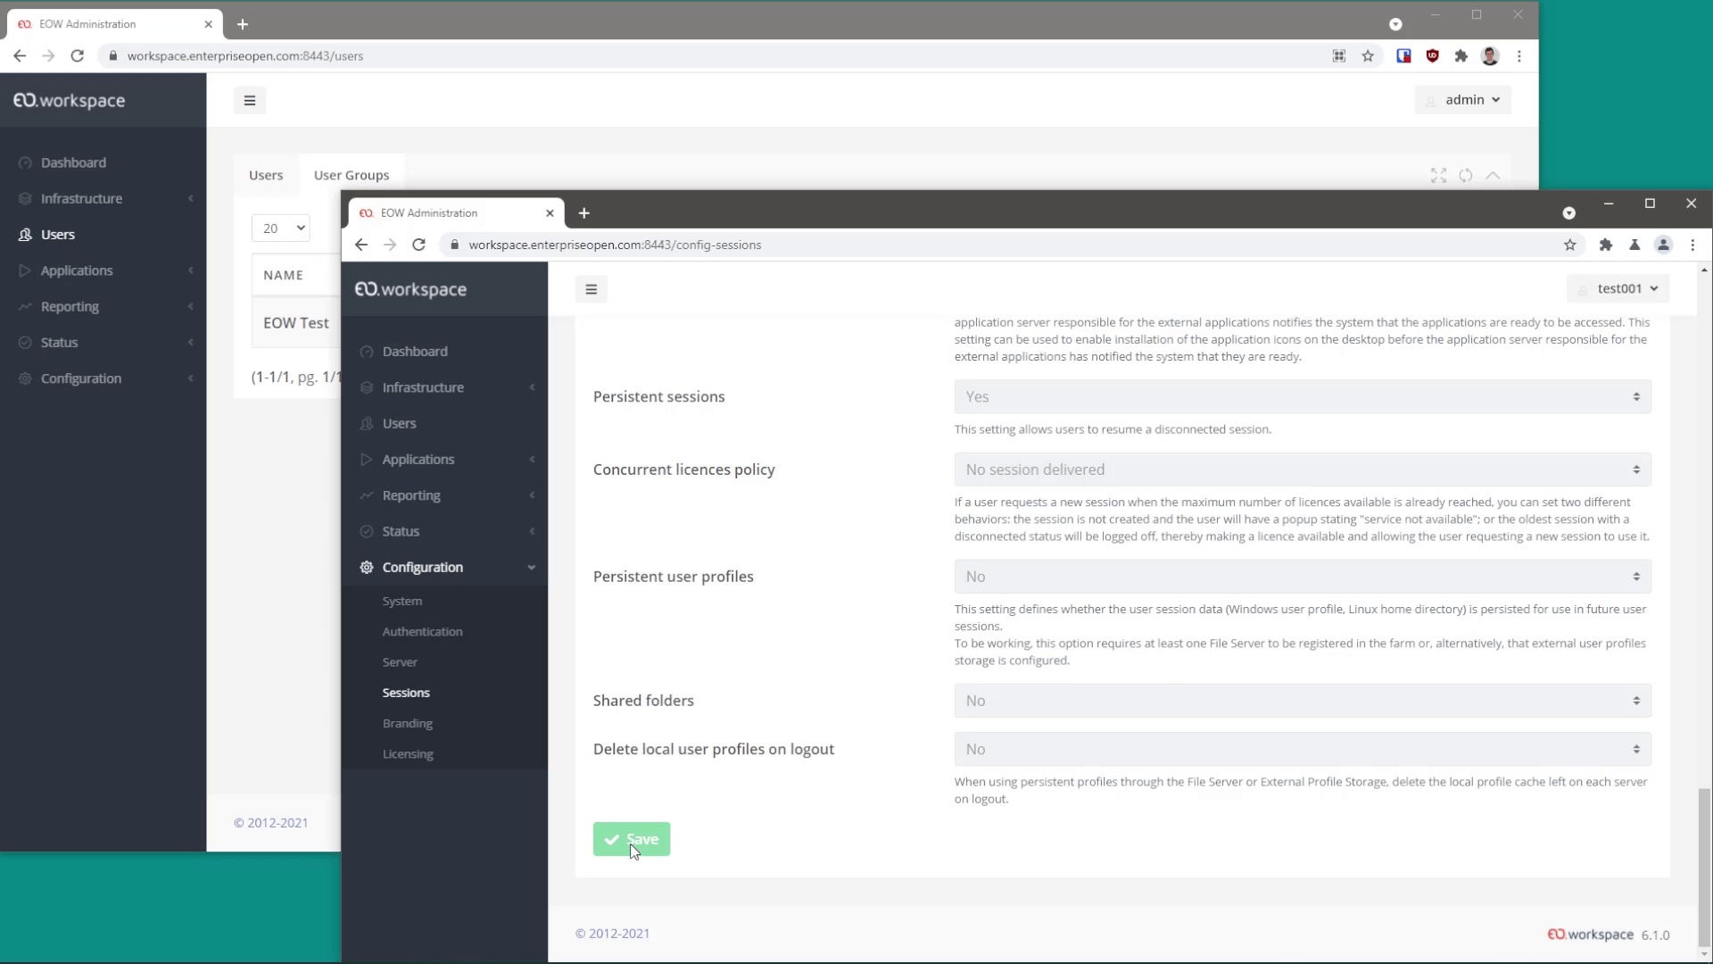The height and width of the screenshot is (964, 1713).
Task: Open the Shared folders dropdown
Action: [1302, 701]
